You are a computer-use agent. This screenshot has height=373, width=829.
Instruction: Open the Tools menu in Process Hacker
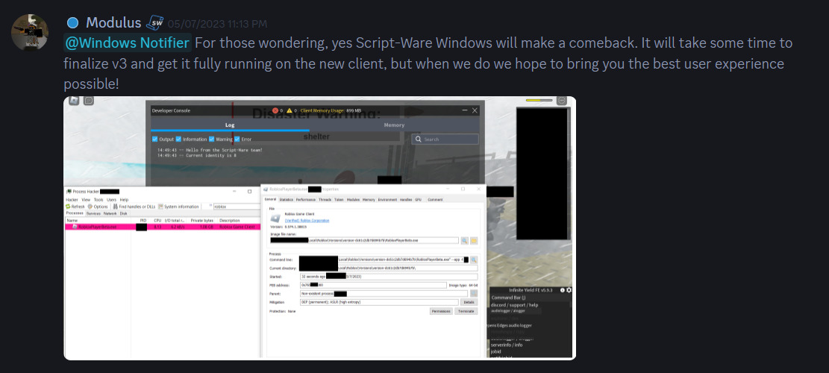point(98,200)
